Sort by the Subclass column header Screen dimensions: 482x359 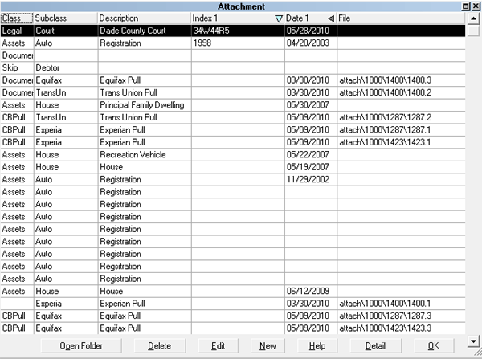(x=66, y=18)
